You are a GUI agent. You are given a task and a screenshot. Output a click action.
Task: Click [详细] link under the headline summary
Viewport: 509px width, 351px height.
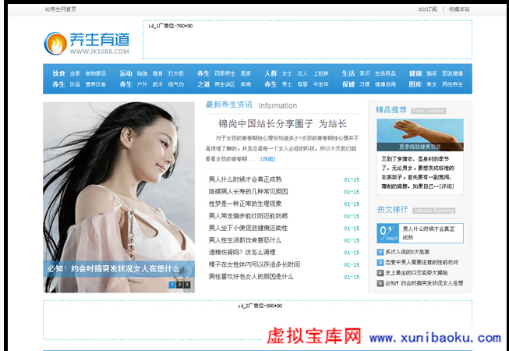pos(267,158)
